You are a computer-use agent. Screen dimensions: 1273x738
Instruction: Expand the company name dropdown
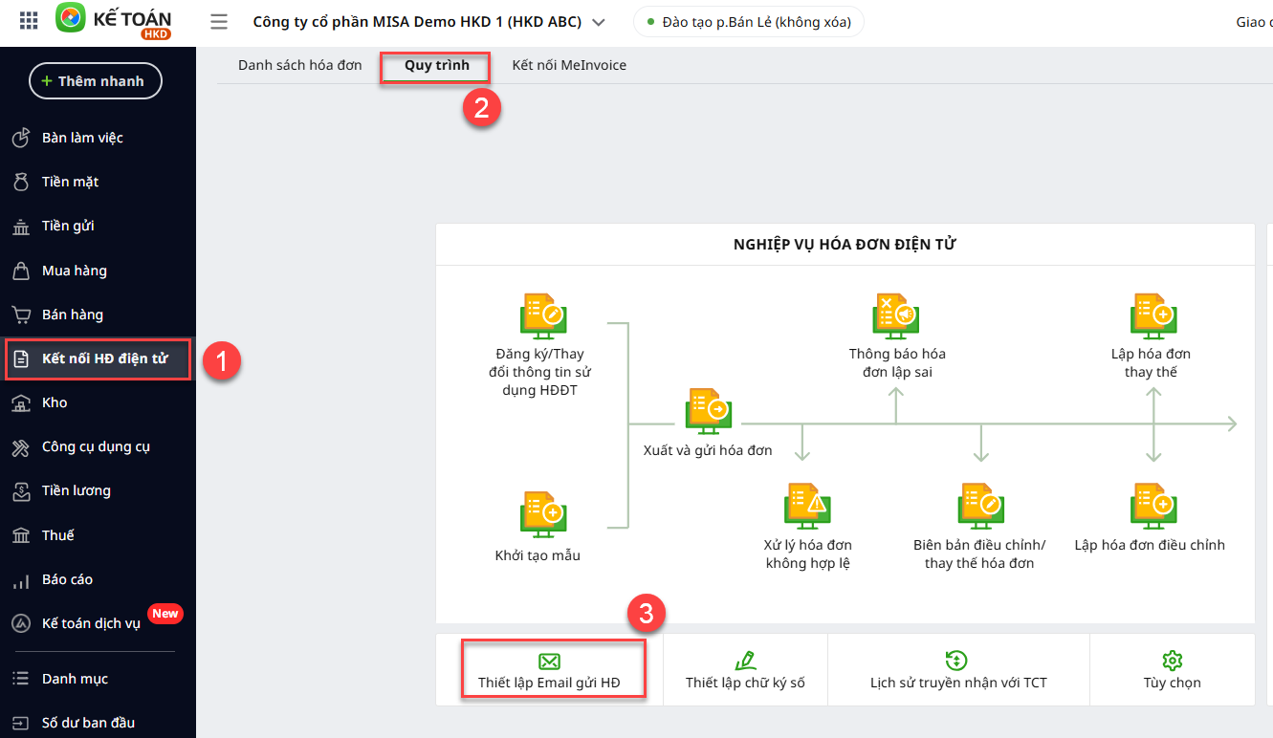(x=599, y=22)
